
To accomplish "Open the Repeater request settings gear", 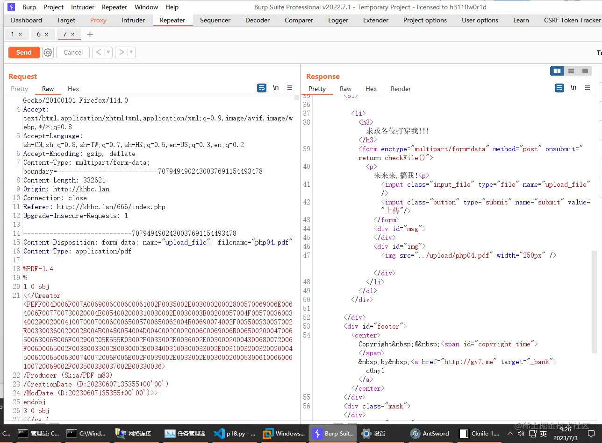I will (x=48, y=52).
